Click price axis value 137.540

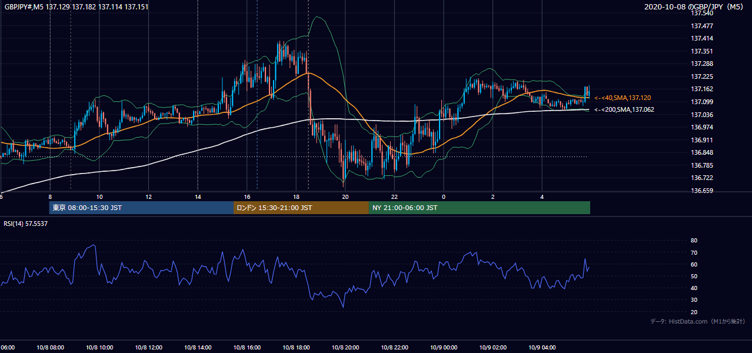point(702,13)
